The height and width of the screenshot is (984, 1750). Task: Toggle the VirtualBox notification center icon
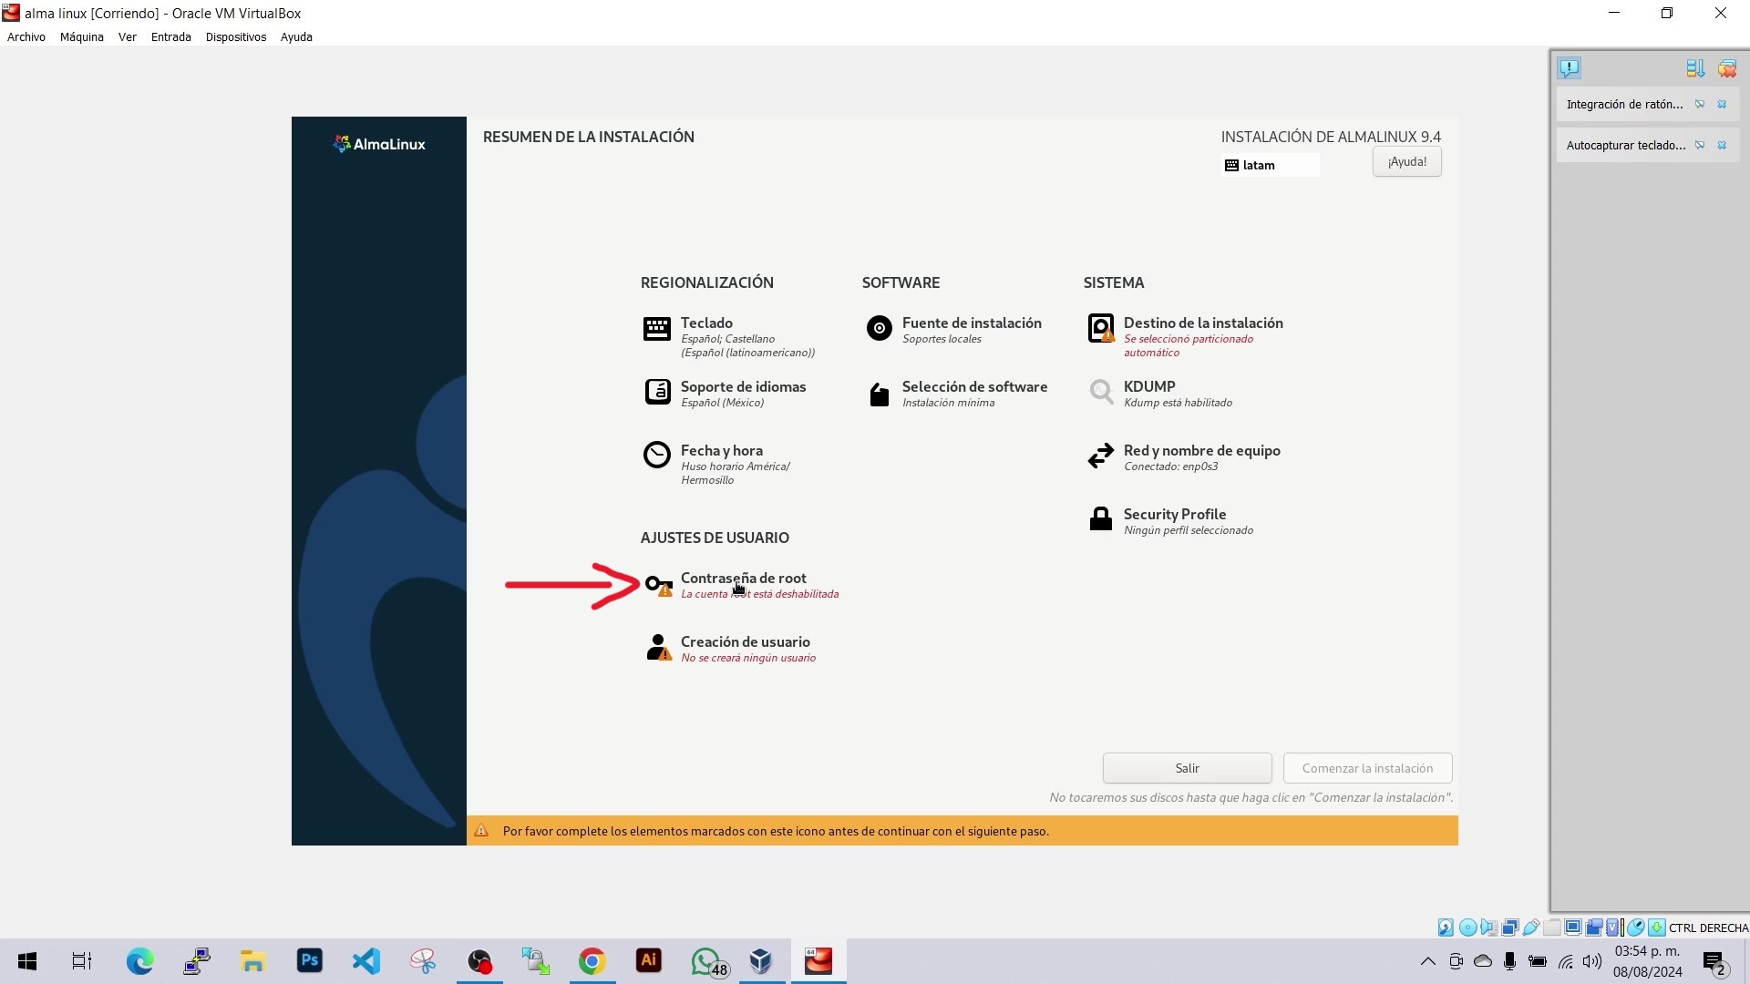click(1570, 68)
